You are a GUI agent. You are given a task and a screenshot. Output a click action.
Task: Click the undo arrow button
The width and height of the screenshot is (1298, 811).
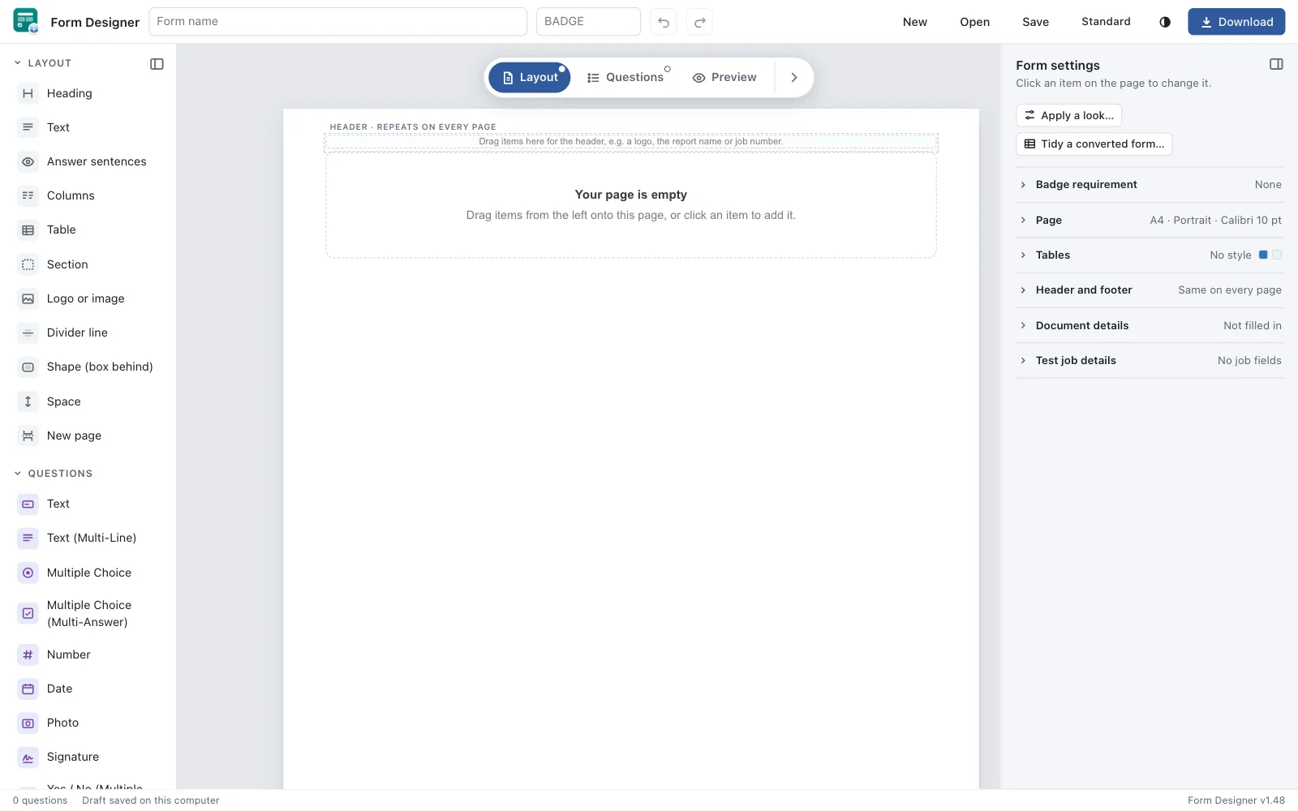point(664,22)
